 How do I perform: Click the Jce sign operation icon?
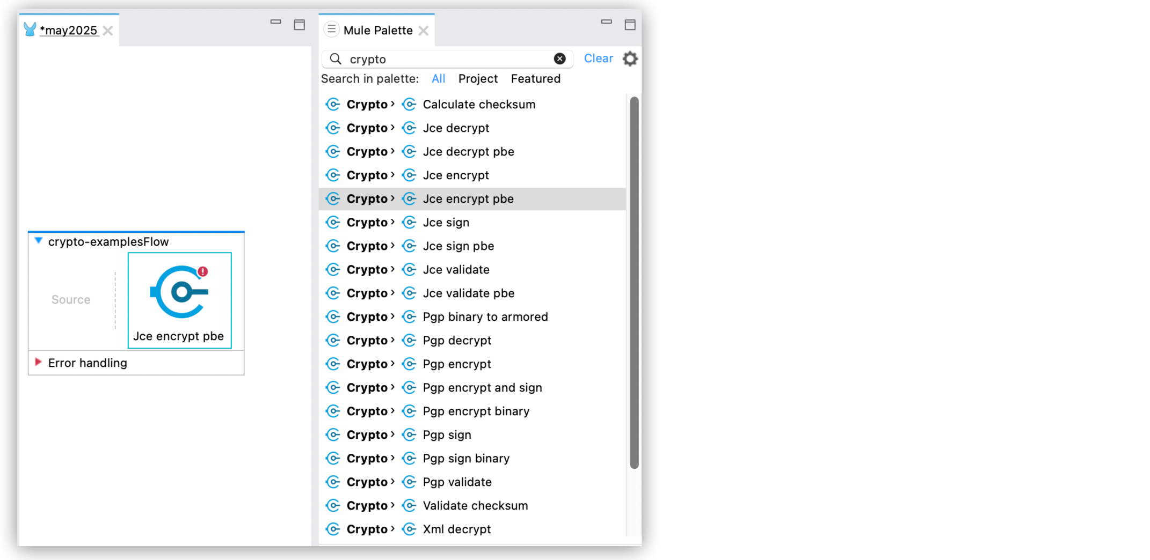[x=409, y=222]
